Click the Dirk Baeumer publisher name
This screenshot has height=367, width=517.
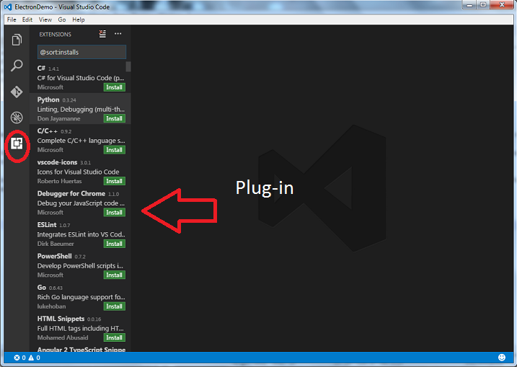[56, 244]
